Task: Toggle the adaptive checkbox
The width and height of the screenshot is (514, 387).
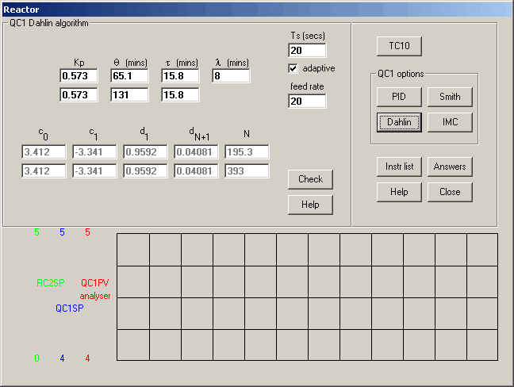Action: (293, 68)
